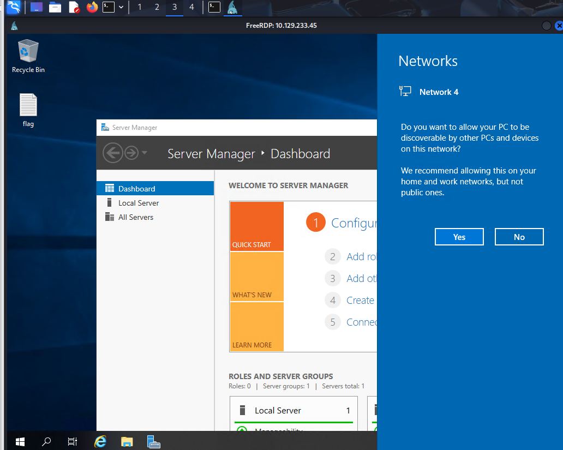Click Create a server group link
This screenshot has height=450, width=563.
pos(361,300)
